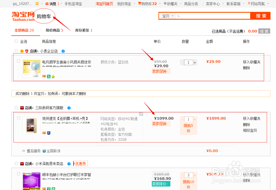Open 手机逛淘宝 in top bar
Viewport: 276px width, 190px height.
73,4
